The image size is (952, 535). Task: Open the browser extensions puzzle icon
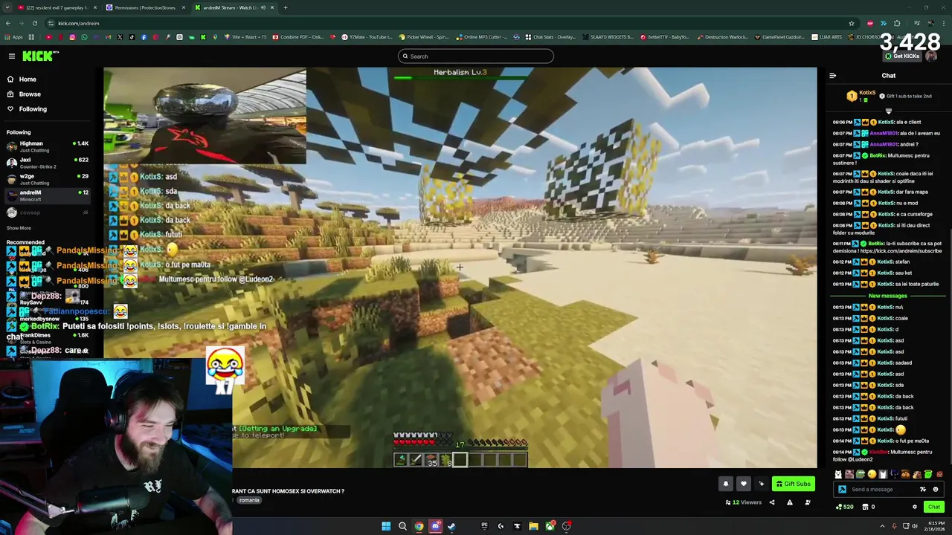pos(897,23)
